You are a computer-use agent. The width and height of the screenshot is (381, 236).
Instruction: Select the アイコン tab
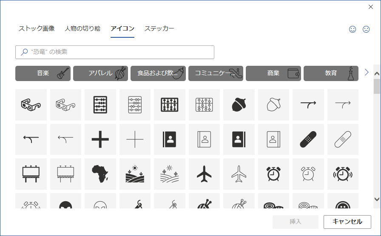pos(122,28)
